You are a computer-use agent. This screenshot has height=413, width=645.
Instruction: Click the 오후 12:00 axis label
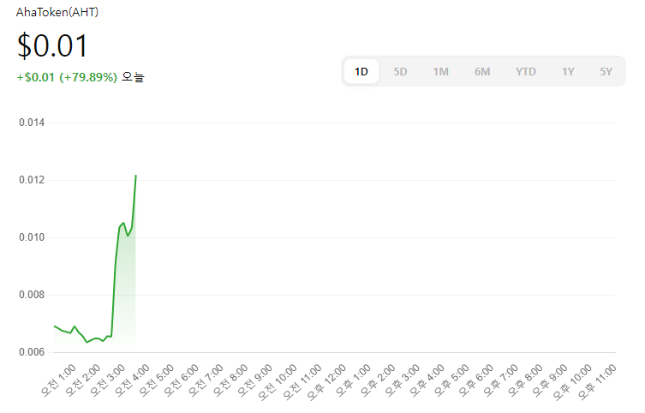pos(326,382)
